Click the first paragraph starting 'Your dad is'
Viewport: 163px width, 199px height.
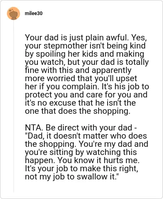(x=87, y=74)
